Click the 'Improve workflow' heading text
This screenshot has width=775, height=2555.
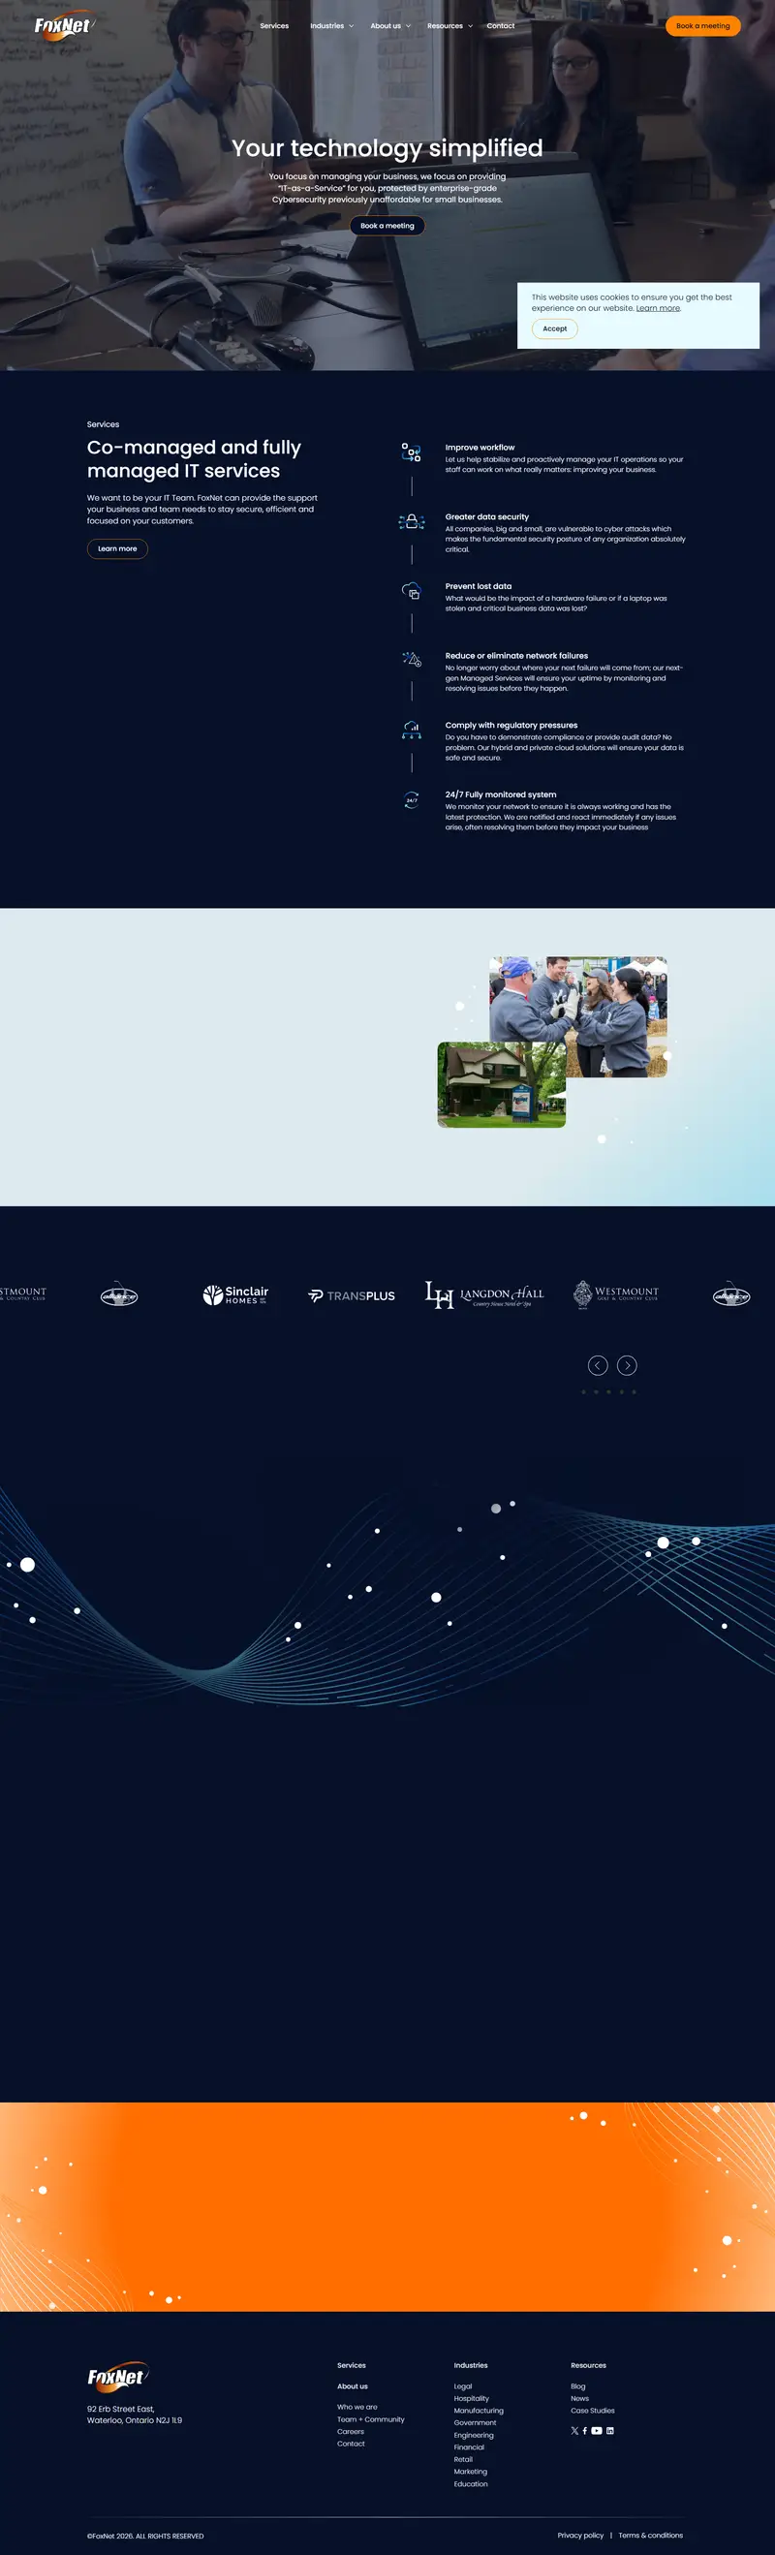[x=480, y=448]
